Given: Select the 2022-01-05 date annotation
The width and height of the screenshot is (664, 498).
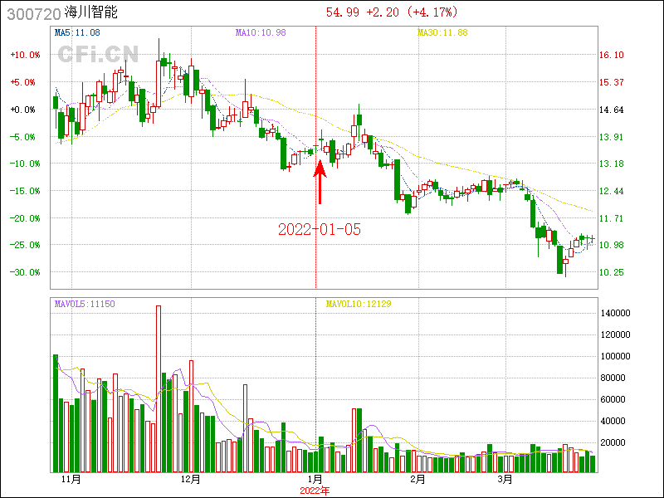Looking at the screenshot, I should (320, 229).
